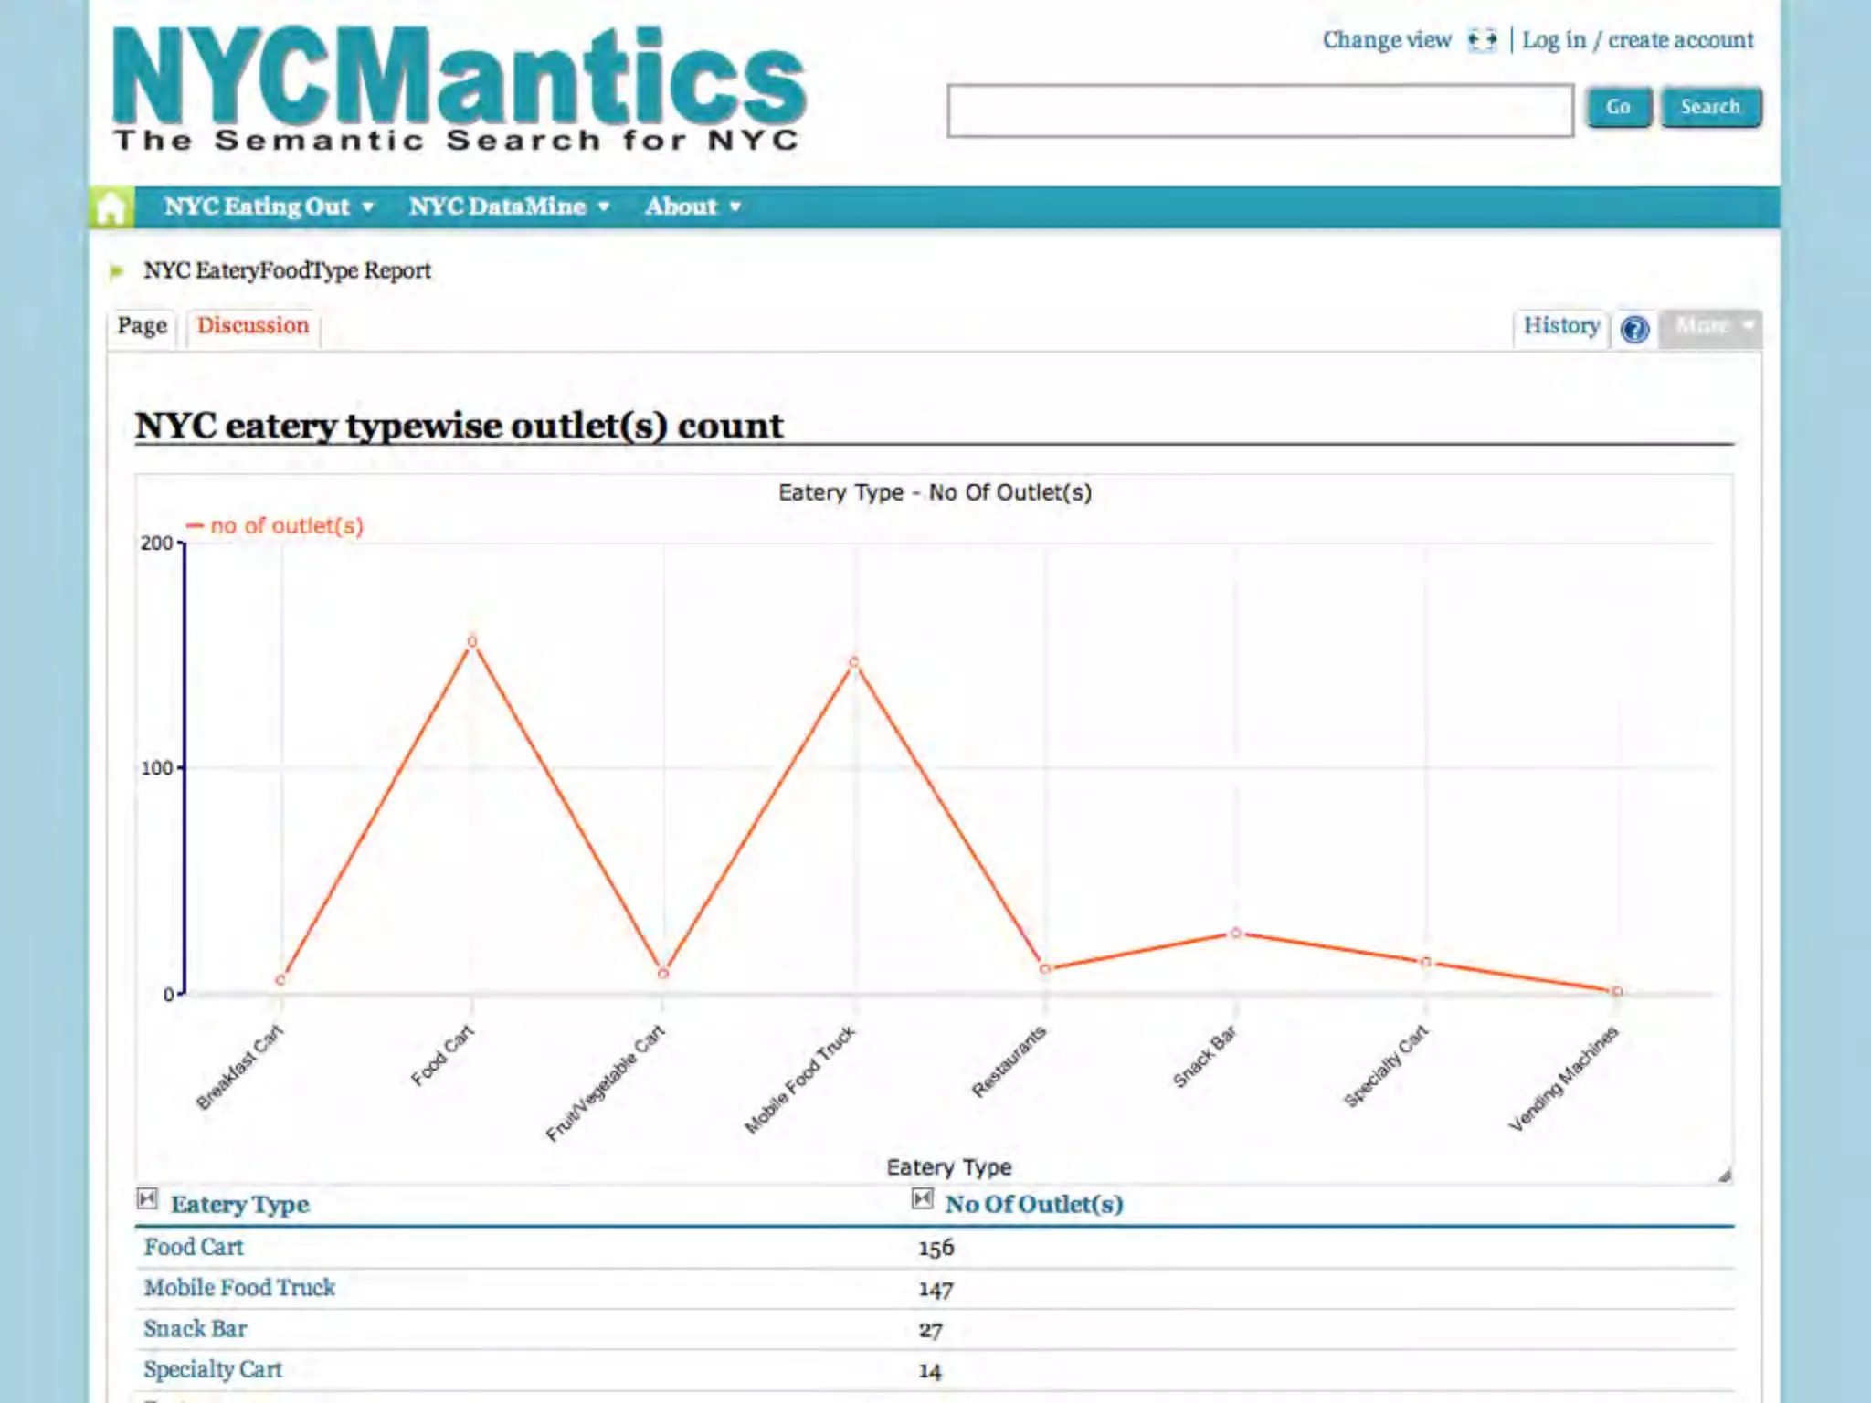This screenshot has width=1871, height=1403.
Task: Open the More actions dropdown
Action: pos(1711,327)
